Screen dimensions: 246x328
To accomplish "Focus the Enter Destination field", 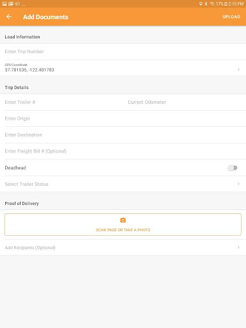I will point(125,135).
